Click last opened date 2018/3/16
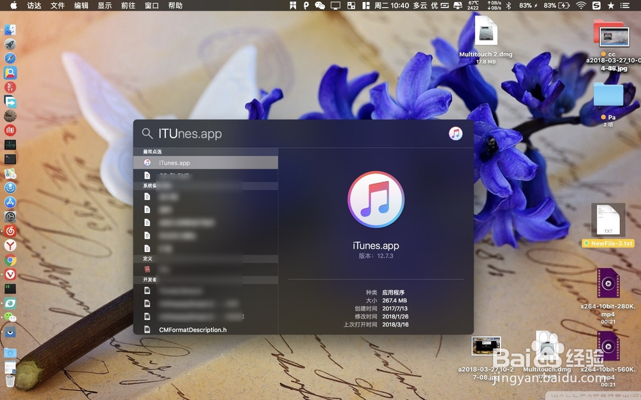 click(395, 324)
